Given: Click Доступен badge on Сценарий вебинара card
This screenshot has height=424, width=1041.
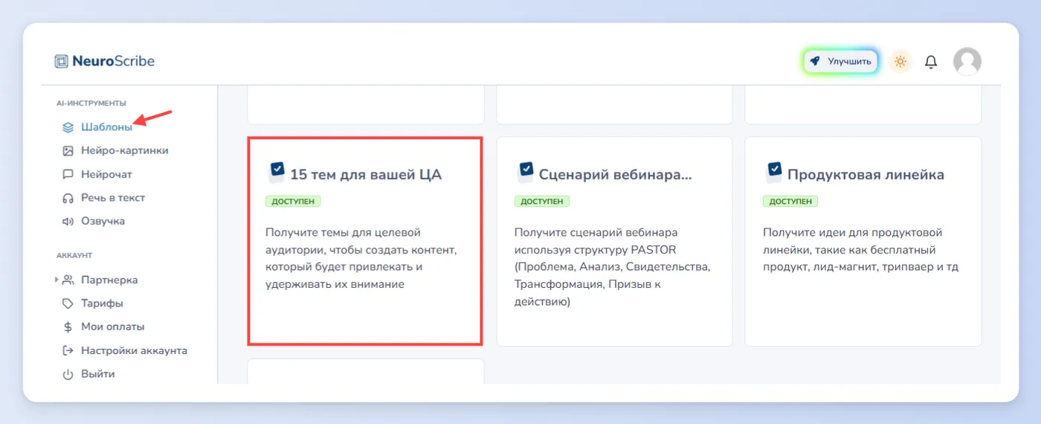Looking at the screenshot, I should (542, 202).
